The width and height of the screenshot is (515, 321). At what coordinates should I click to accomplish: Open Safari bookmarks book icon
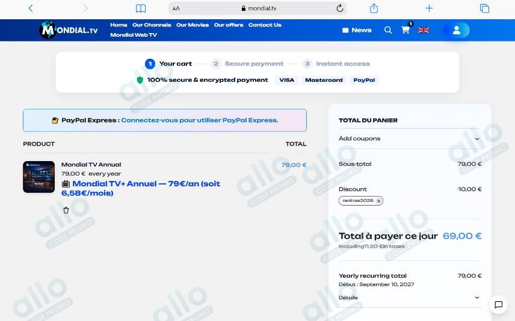[141, 8]
